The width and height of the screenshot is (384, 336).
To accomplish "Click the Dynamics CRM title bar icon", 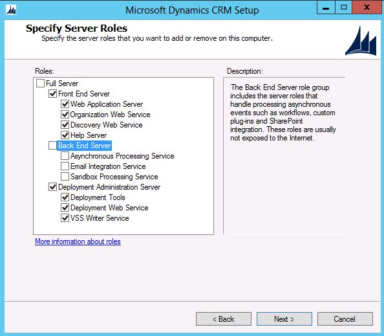I will tap(11, 10).
